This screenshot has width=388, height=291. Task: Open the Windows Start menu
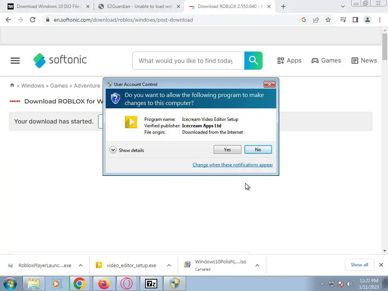(x=10, y=283)
